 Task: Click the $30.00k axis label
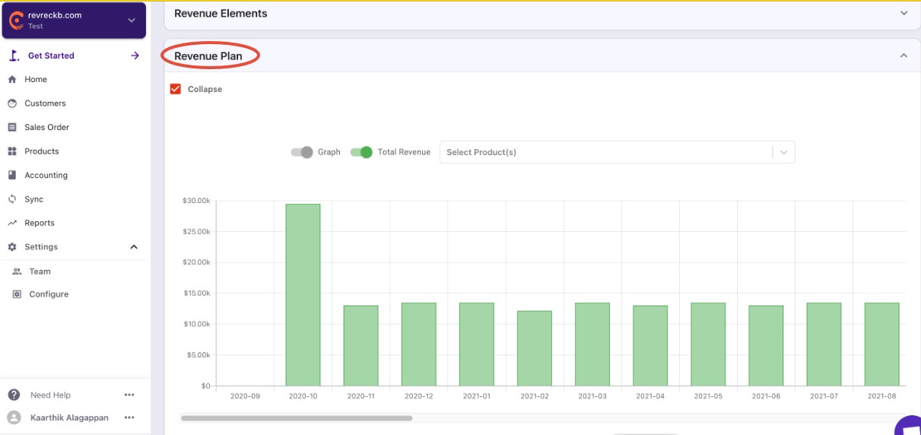[196, 201]
